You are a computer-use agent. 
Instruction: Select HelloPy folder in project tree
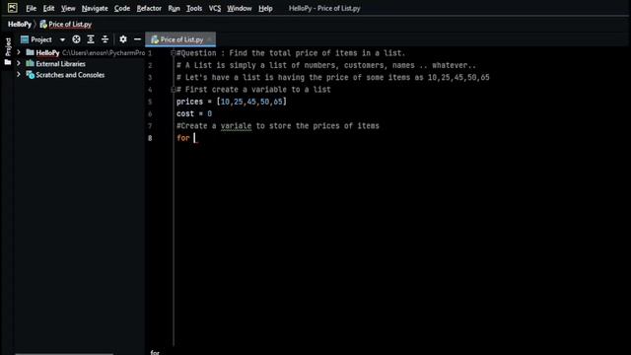click(x=47, y=52)
